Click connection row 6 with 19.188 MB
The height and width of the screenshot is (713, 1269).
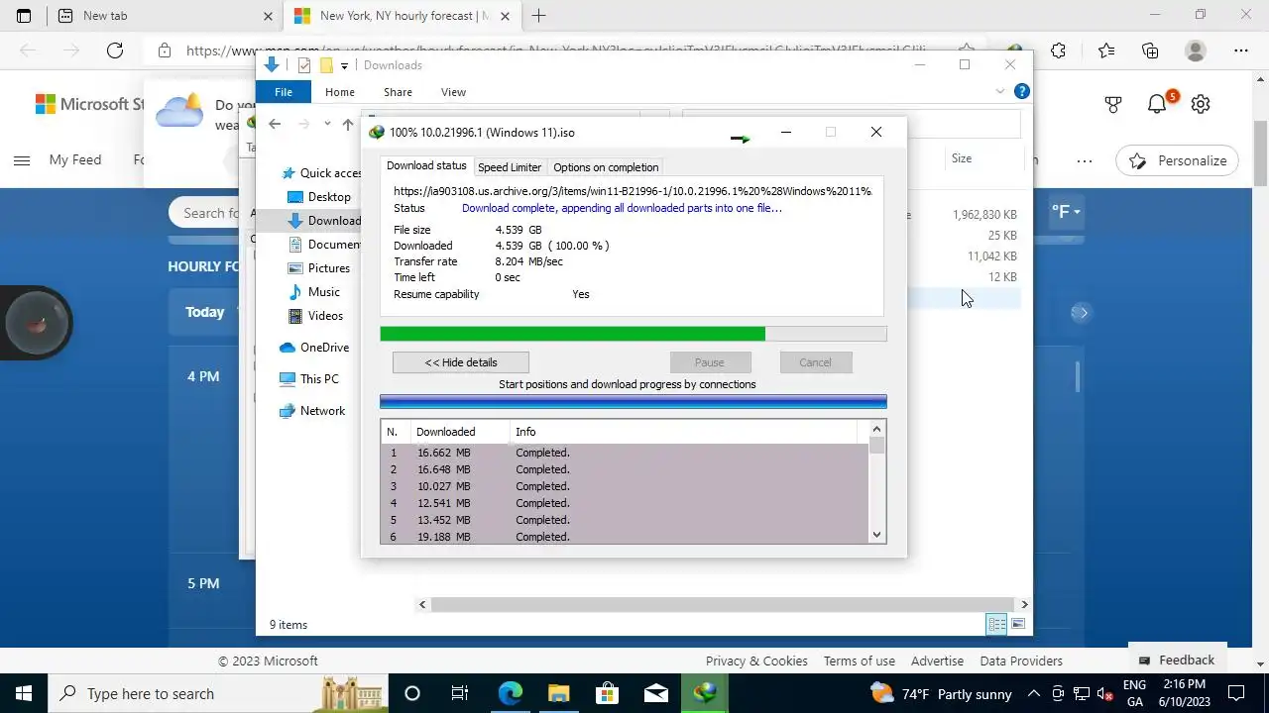tap(625, 536)
